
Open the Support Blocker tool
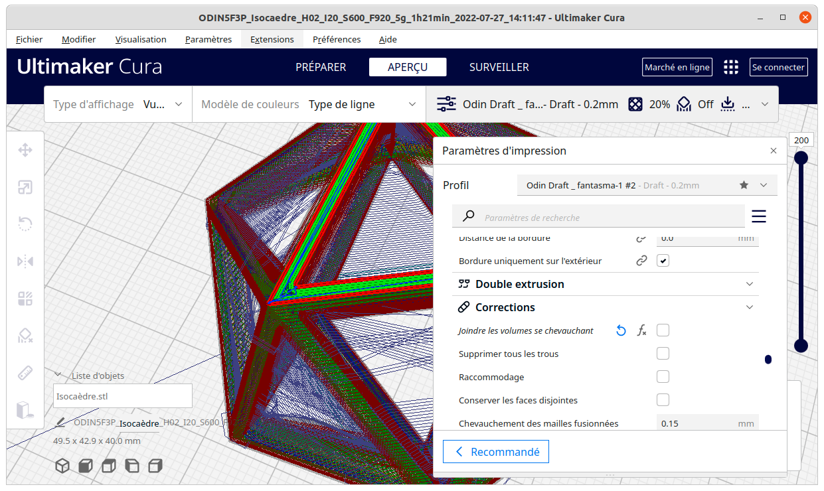point(25,335)
